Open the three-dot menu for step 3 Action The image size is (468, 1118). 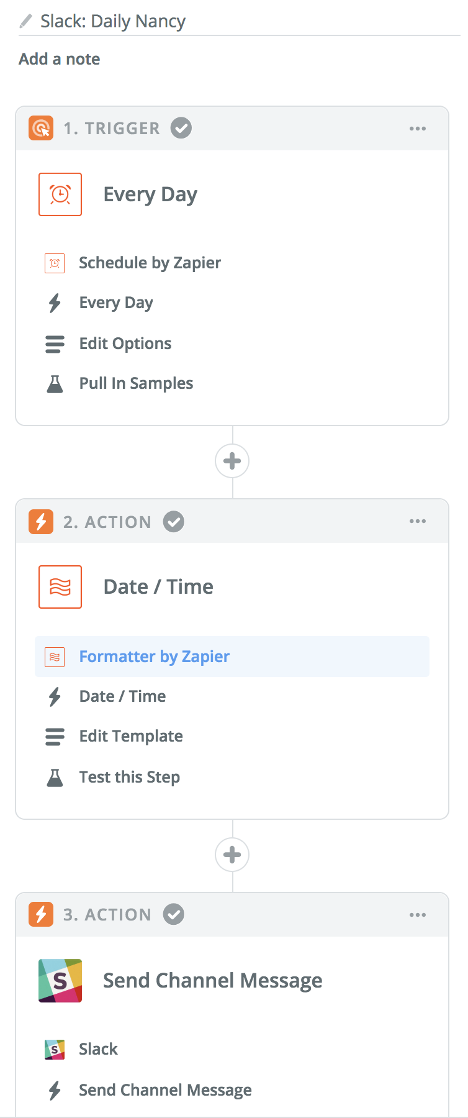[418, 915]
